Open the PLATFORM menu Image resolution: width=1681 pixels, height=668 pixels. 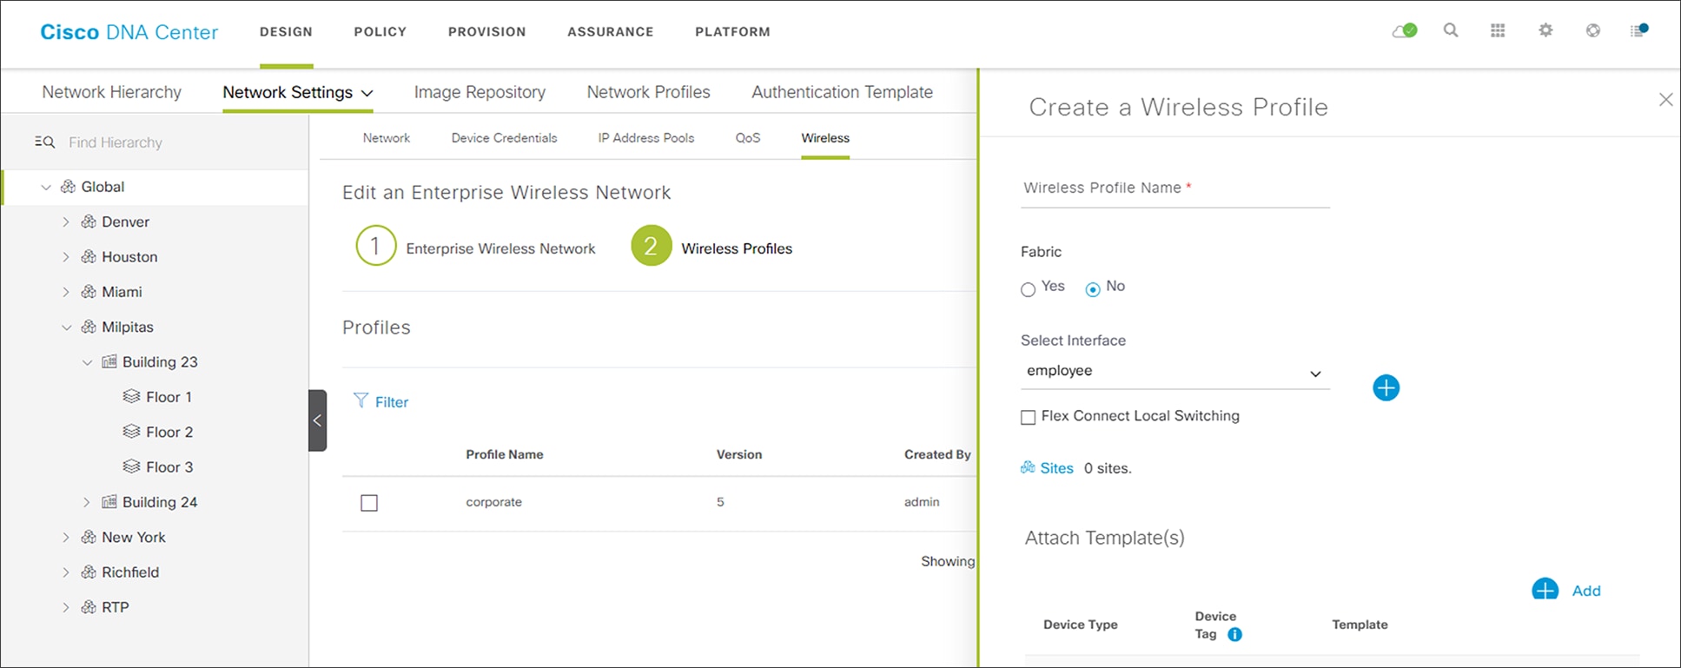coord(732,31)
